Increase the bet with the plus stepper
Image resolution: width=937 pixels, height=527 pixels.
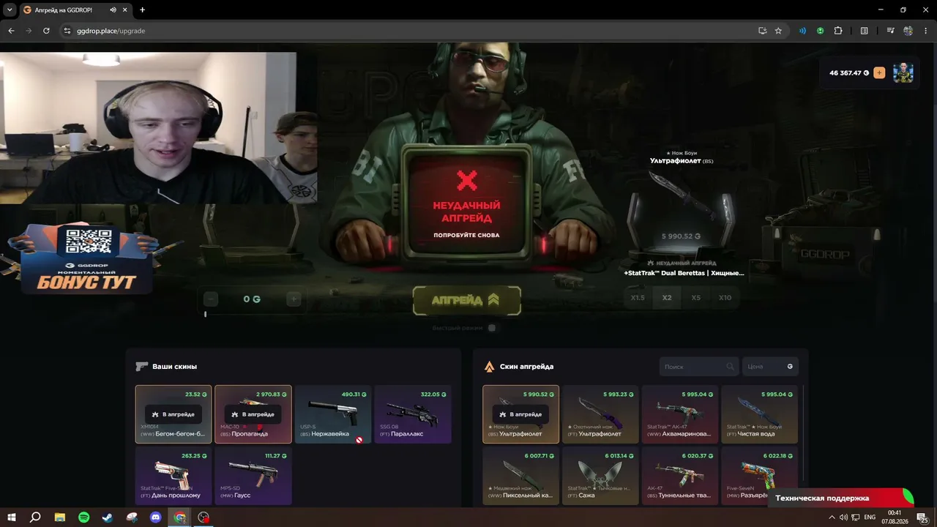(294, 299)
